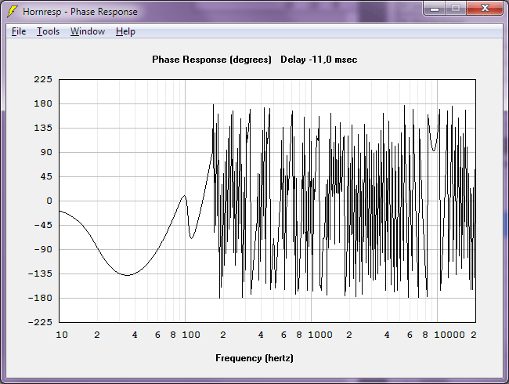509x384 pixels.
Task: Click the 0 y-axis label
Action: [49, 201]
